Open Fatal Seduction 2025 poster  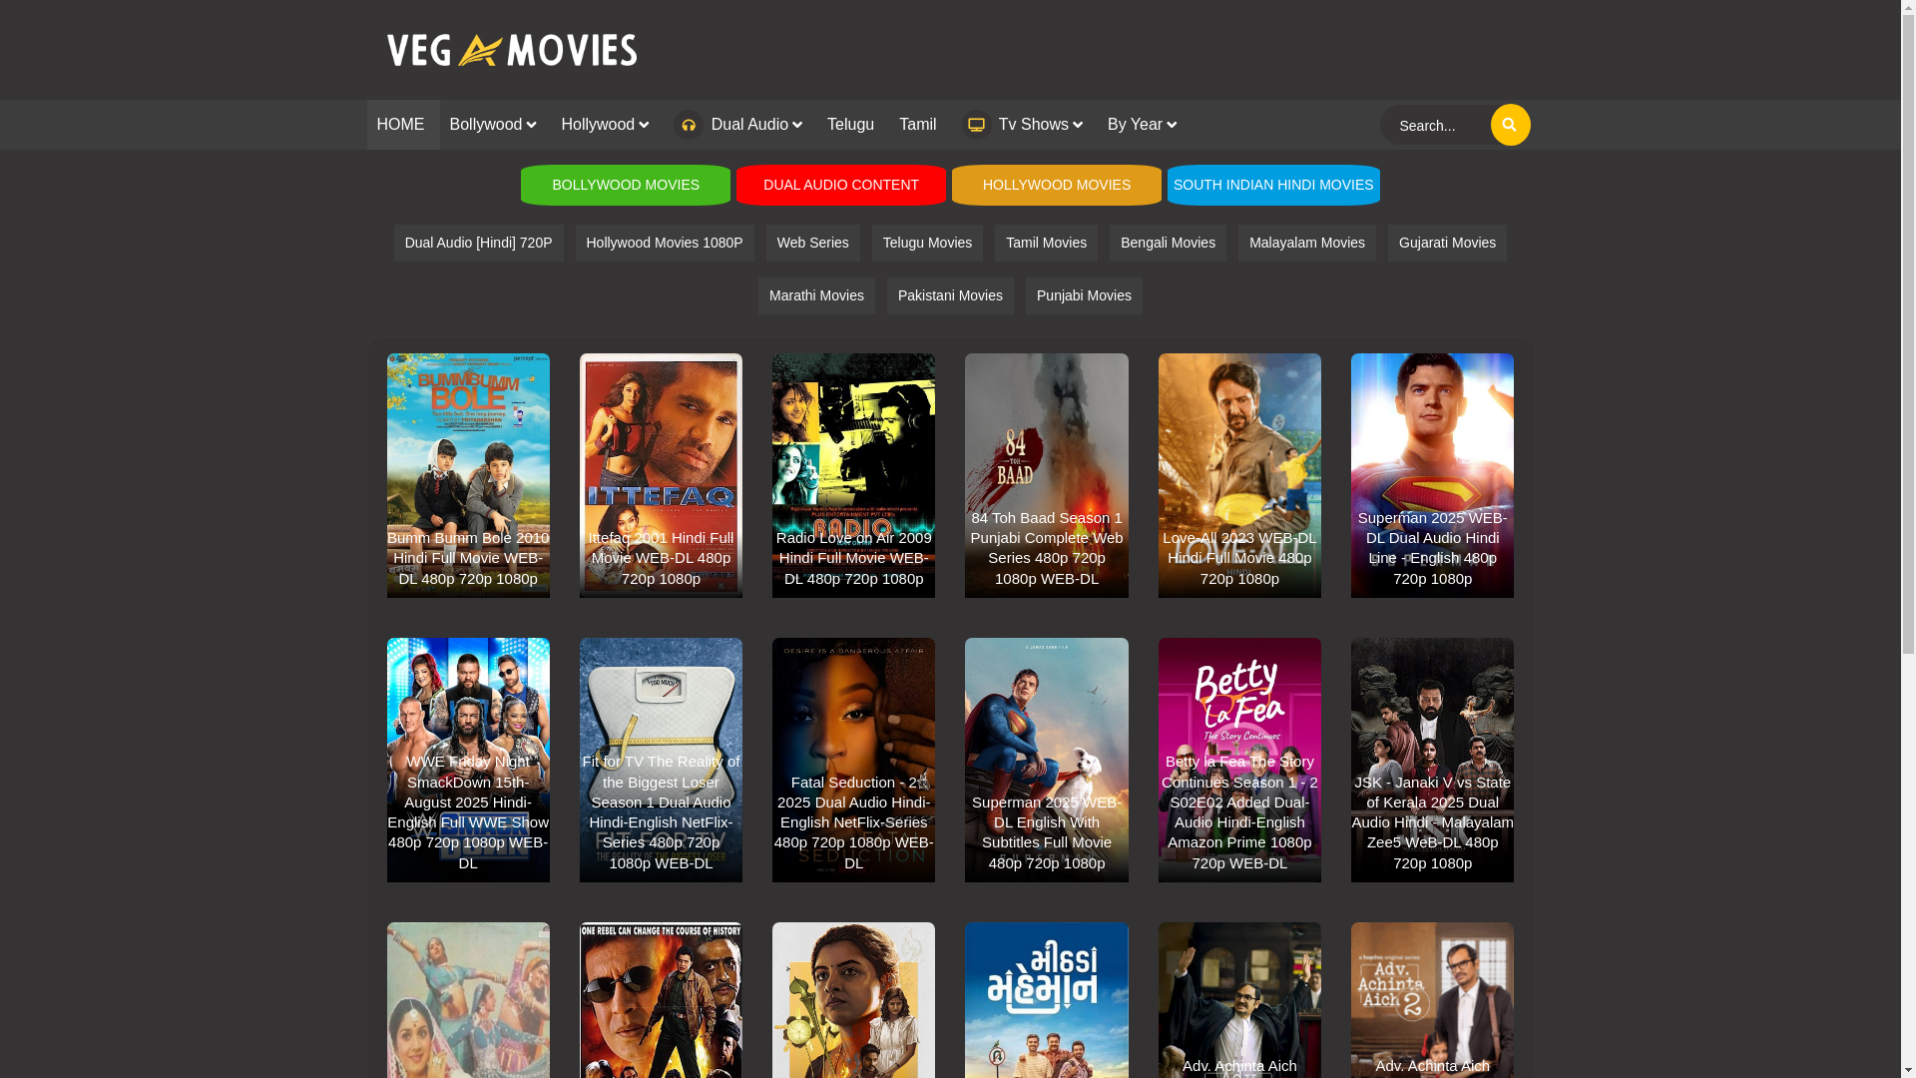[853, 760]
